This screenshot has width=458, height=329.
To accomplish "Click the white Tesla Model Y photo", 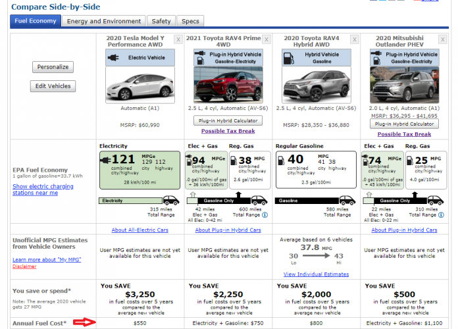I will (x=140, y=84).
